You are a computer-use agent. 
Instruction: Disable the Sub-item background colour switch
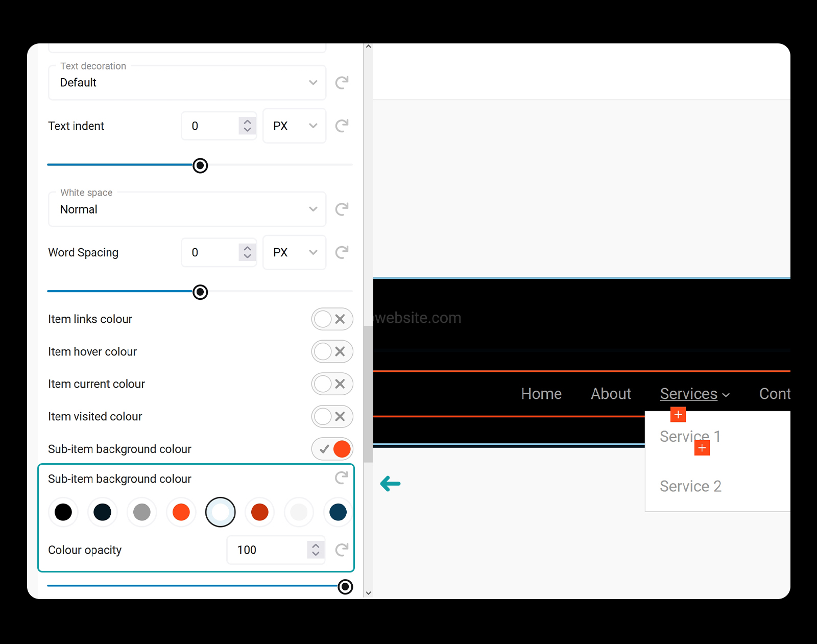point(332,449)
